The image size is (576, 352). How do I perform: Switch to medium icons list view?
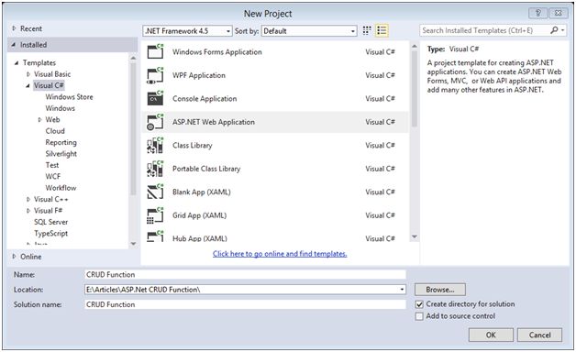click(382, 30)
